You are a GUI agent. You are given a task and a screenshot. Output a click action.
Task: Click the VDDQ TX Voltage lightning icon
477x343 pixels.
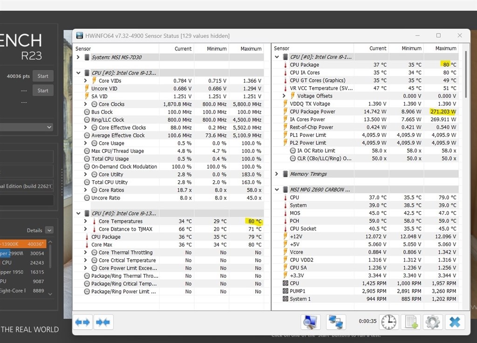pos(286,103)
